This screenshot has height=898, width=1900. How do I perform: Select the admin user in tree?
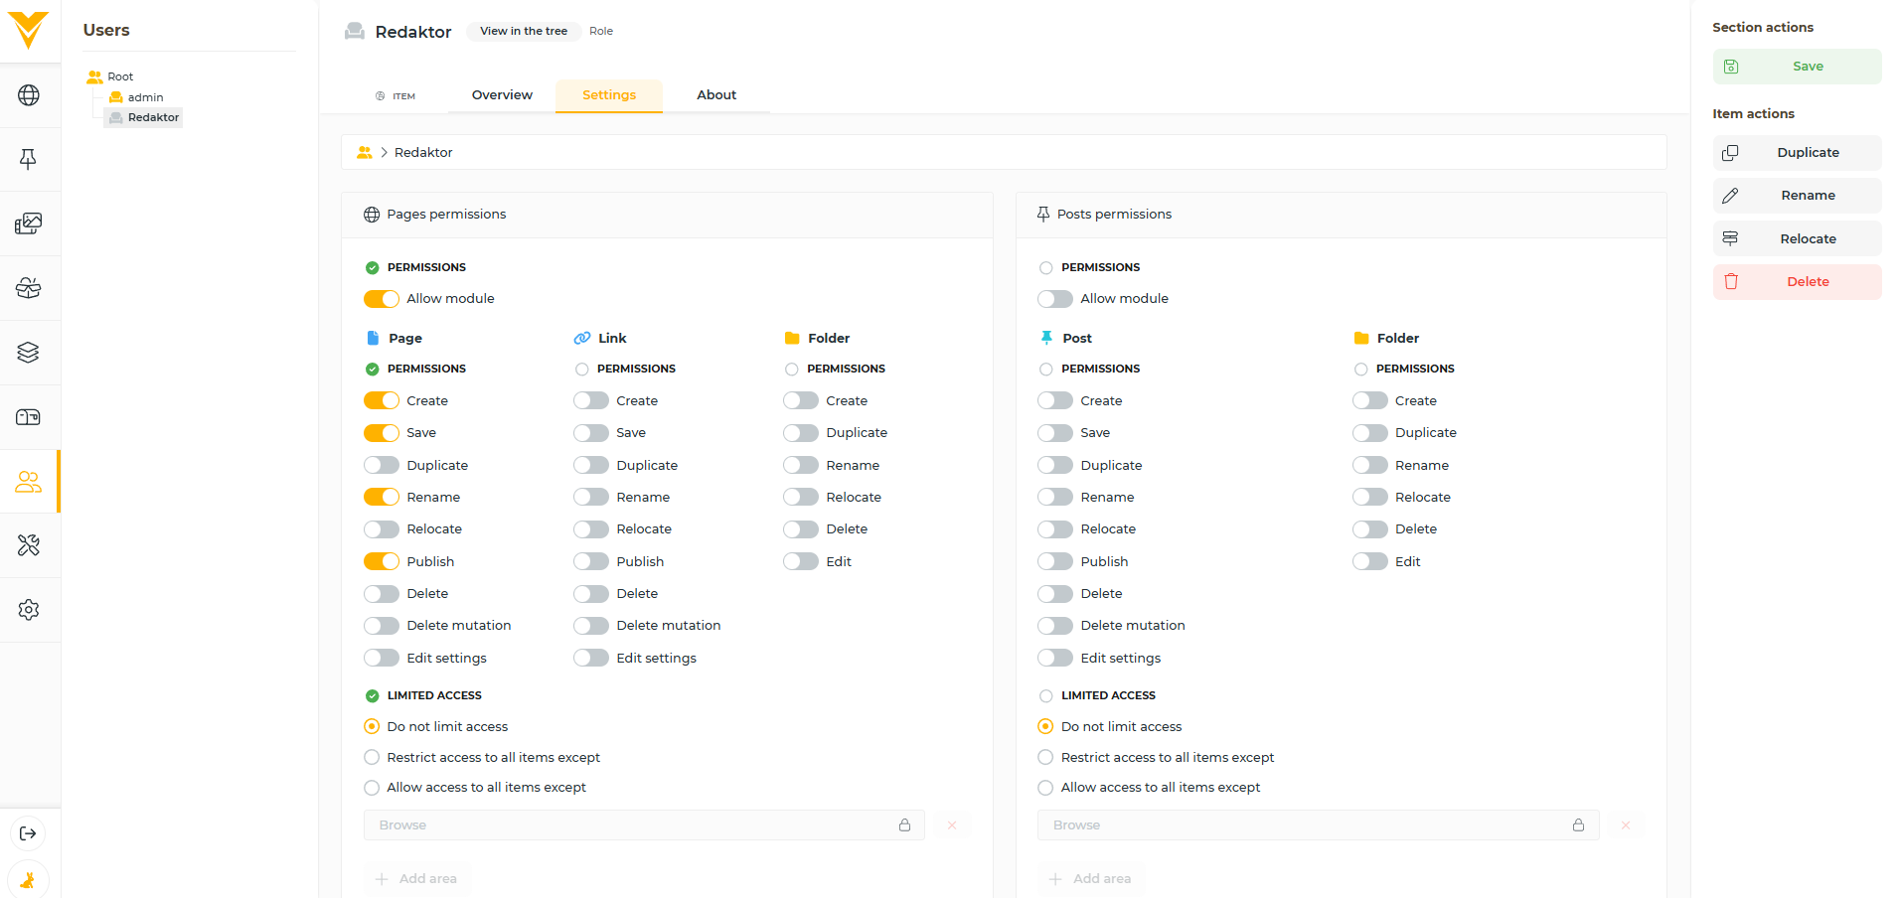[145, 97]
